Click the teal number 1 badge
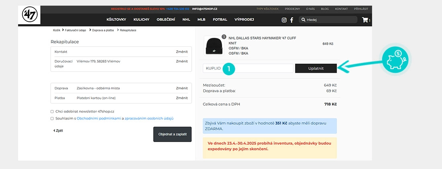442x169 pixels. click(229, 68)
